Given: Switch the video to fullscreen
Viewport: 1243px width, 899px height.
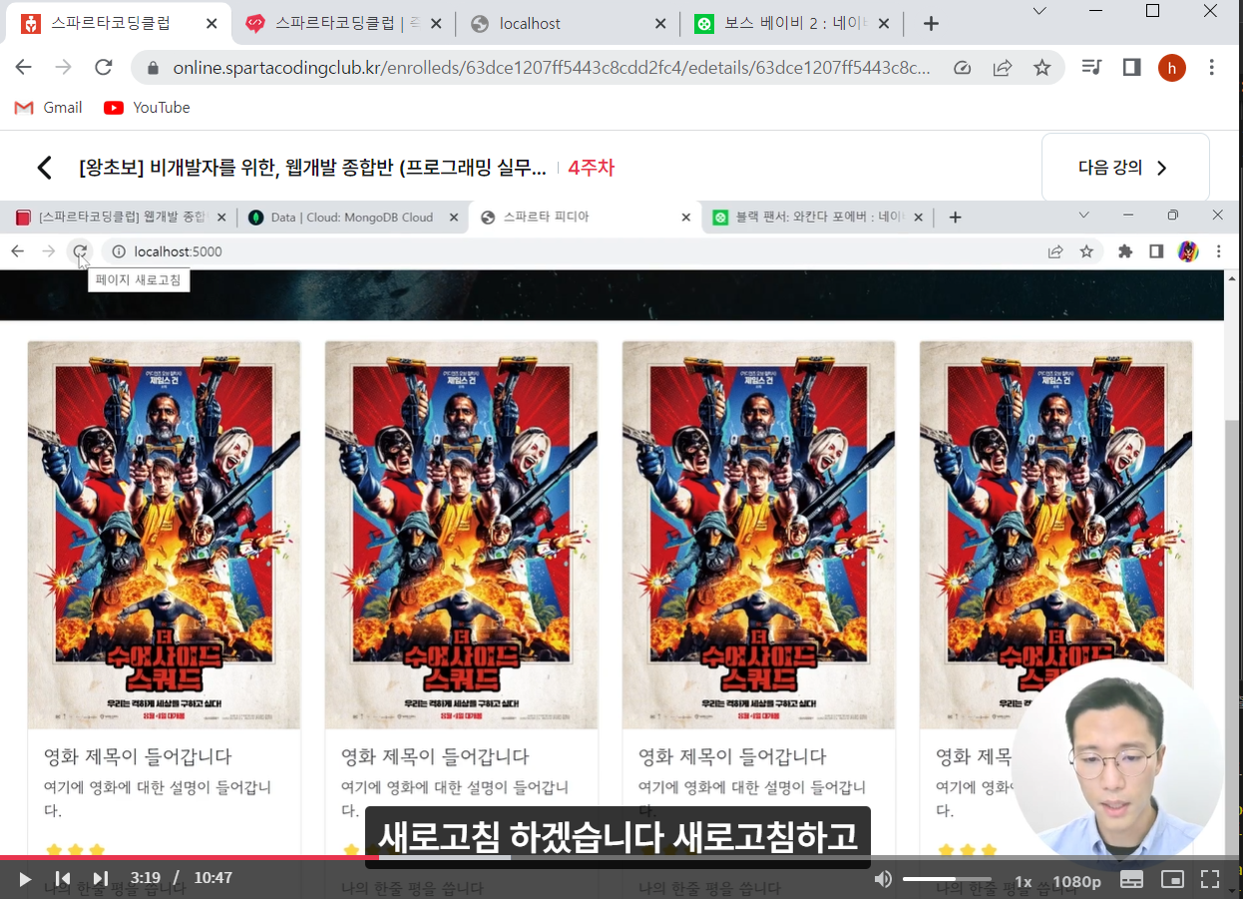Looking at the screenshot, I should tap(1210, 879).
